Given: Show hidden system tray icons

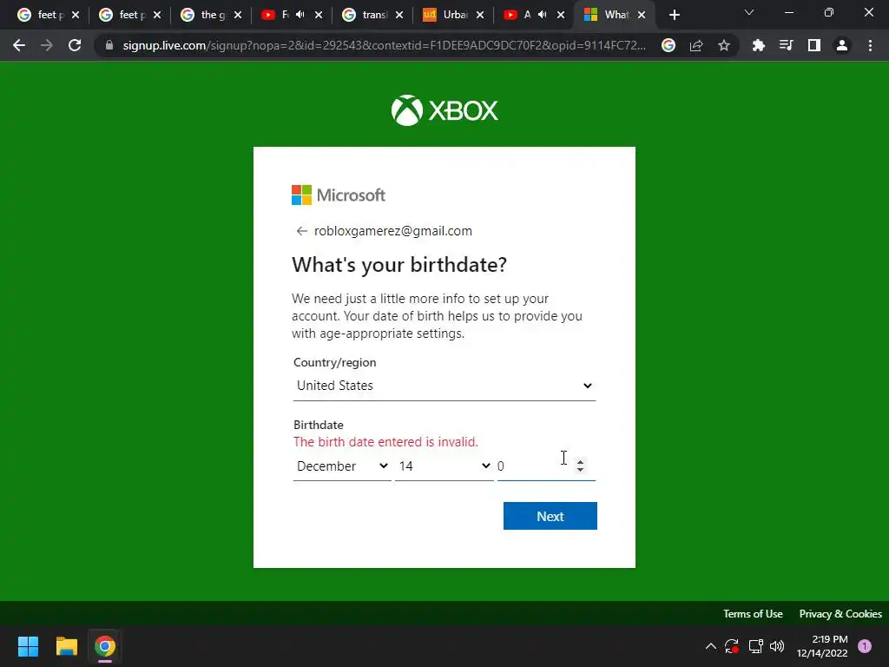Looking at the screenshot, I should [710, 646].
